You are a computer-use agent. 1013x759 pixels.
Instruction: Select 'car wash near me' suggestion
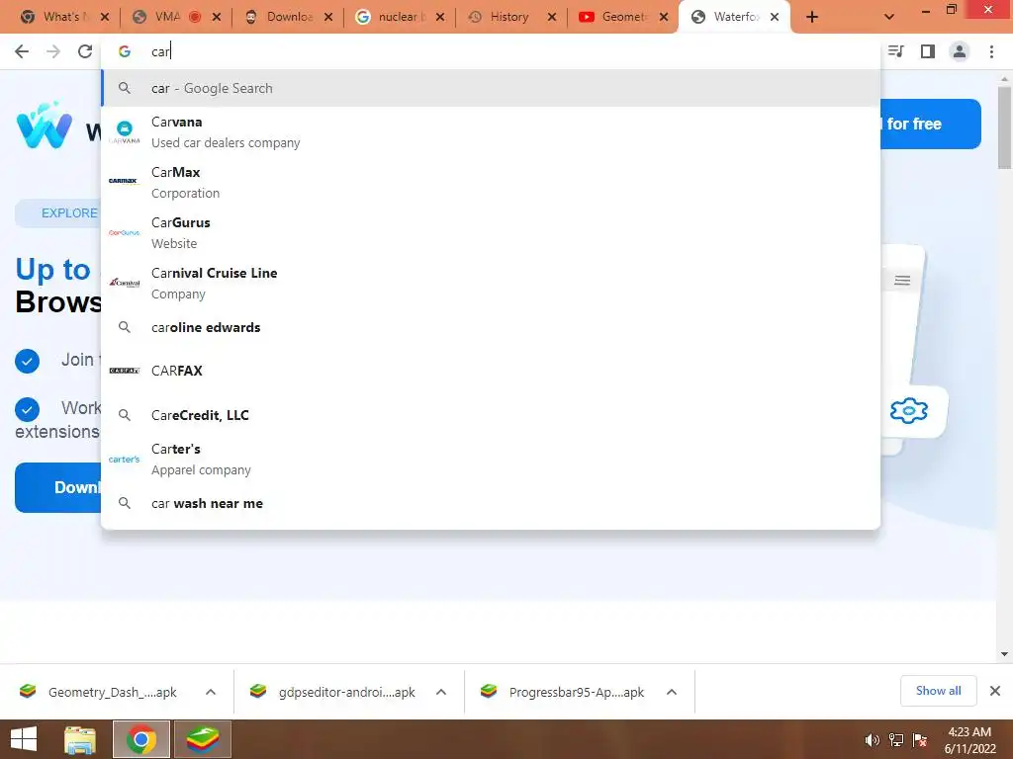[x=491, y=503]
